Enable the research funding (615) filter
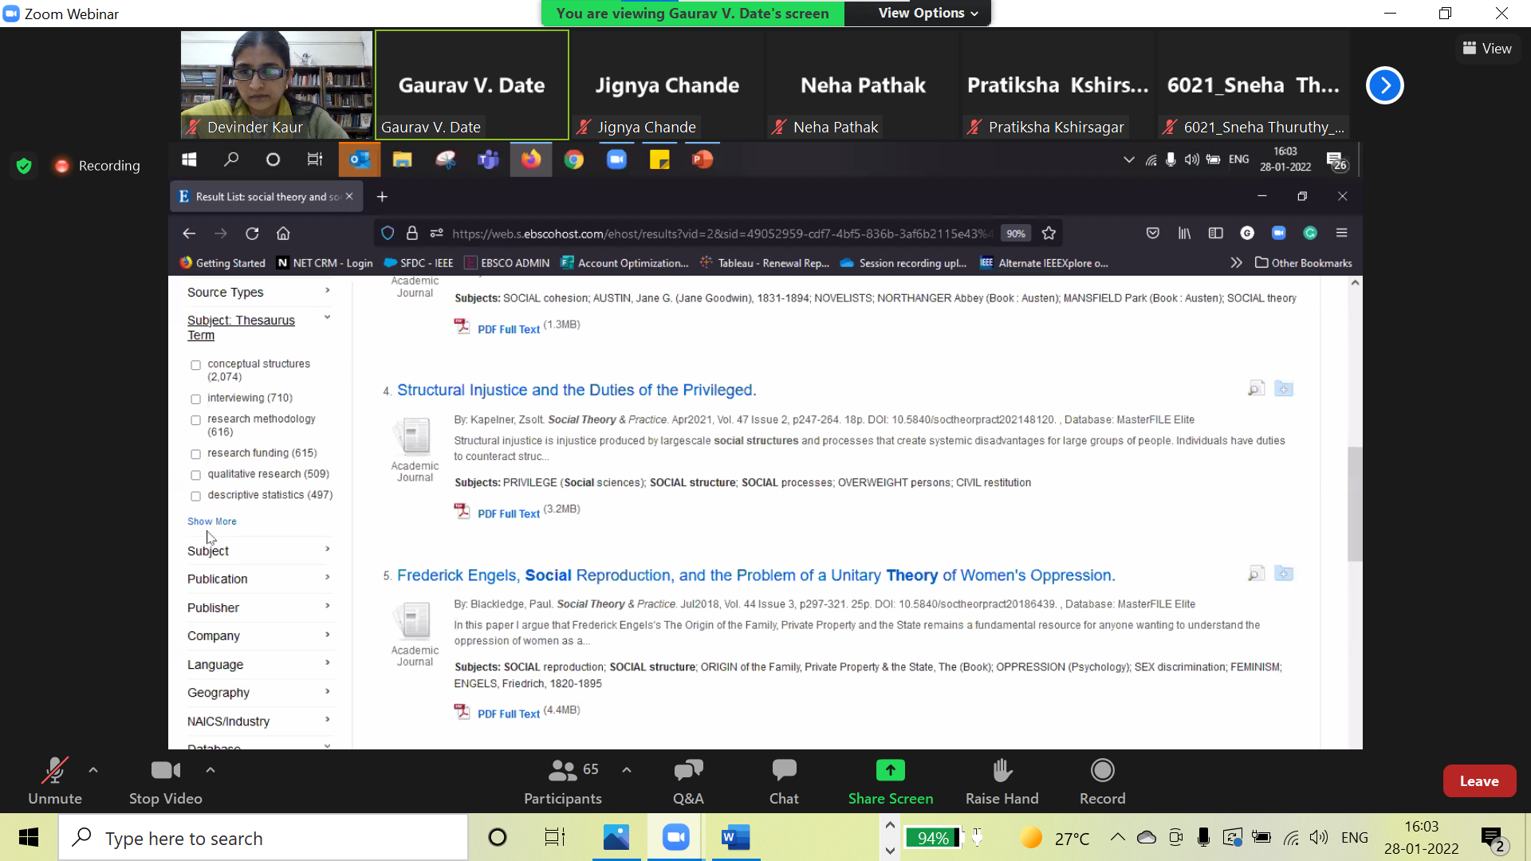Viewport: 1531px width, 861px height. (196, 454)
